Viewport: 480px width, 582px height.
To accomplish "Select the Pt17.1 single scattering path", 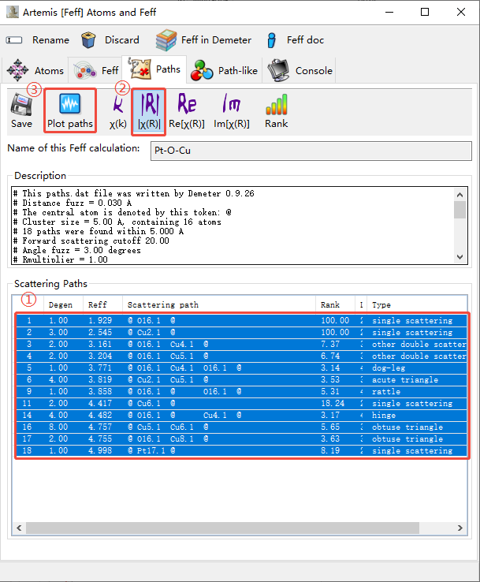I will (236, 450).
